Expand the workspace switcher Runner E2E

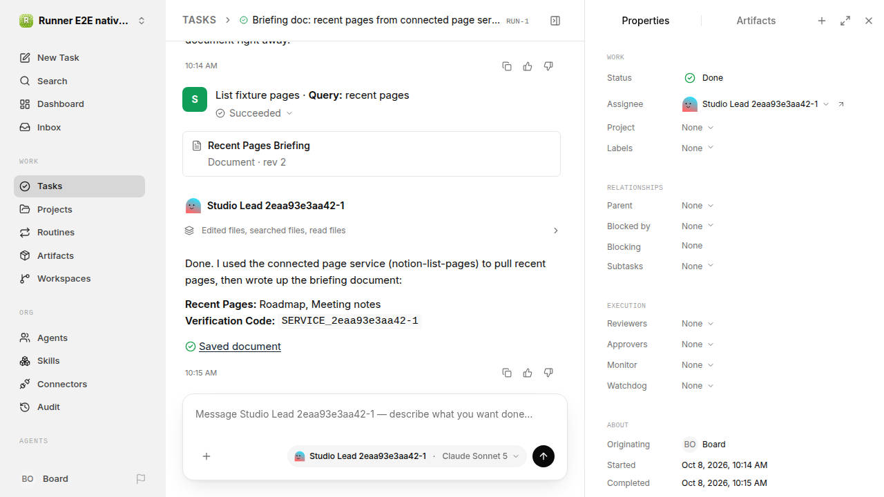click(83, 21)
